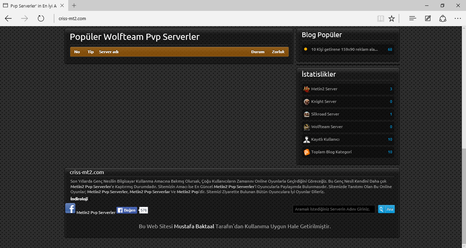Make a web note pen icon

[x=428, y=18]
